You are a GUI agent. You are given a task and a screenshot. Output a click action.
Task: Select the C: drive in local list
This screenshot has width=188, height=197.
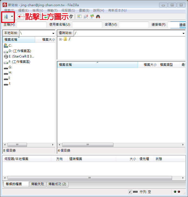point(8,46)
